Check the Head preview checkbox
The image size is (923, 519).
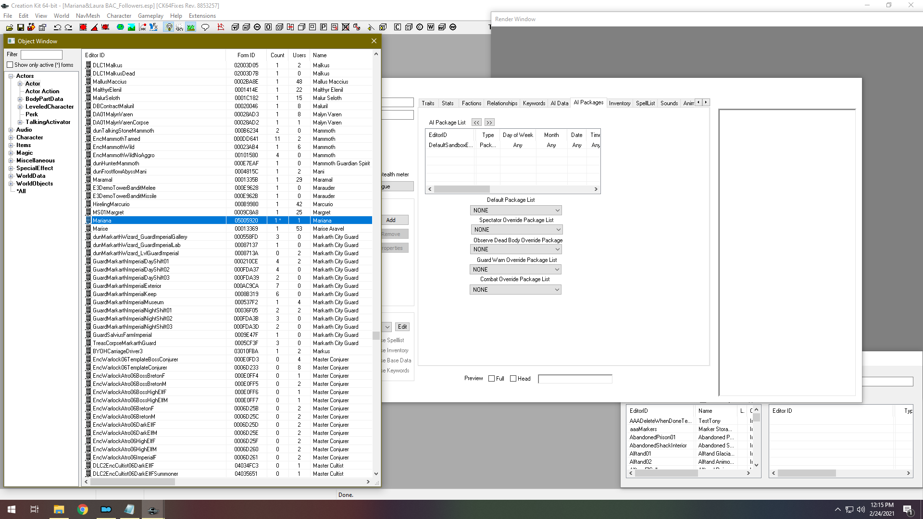point(513,379)
